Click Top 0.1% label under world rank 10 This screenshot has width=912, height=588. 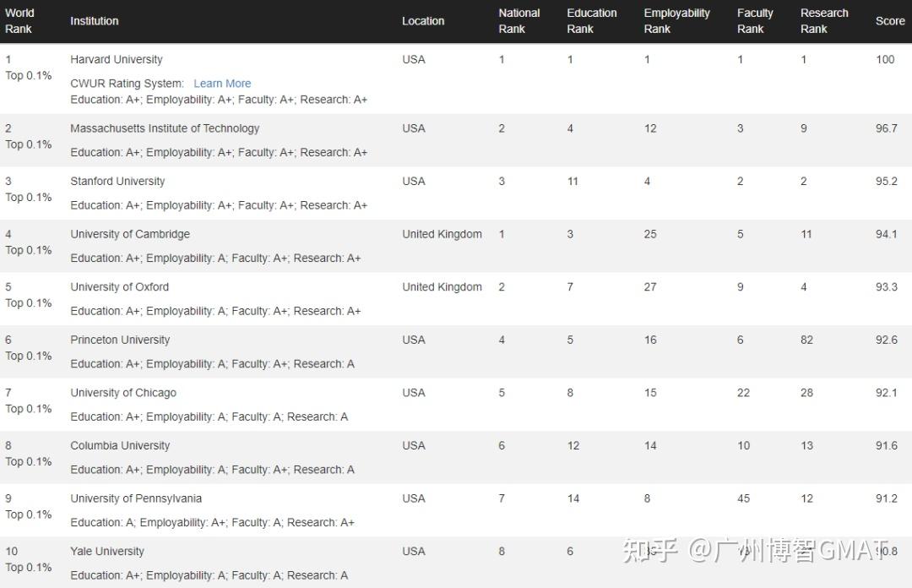[x=29, y=567]
